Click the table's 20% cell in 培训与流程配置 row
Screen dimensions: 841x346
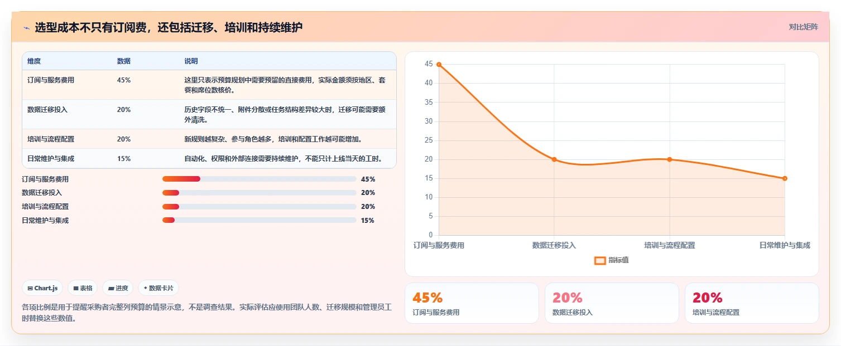point(124,139)
